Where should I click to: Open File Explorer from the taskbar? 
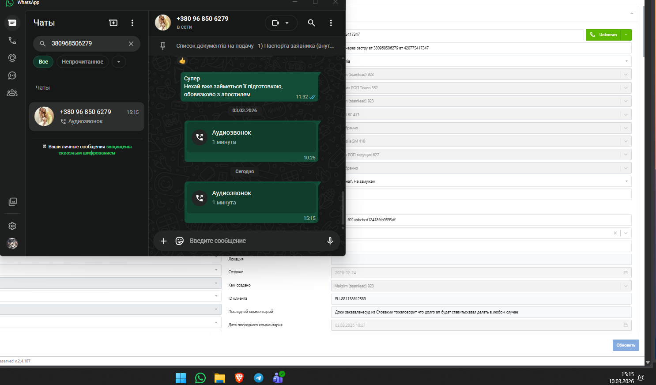pyautogui.click(x=220, y=378)
